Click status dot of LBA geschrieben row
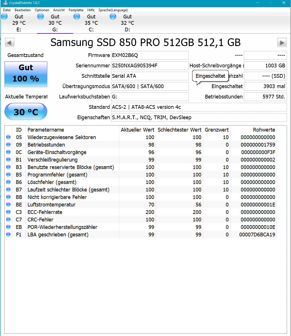 [x=8, y=235]
